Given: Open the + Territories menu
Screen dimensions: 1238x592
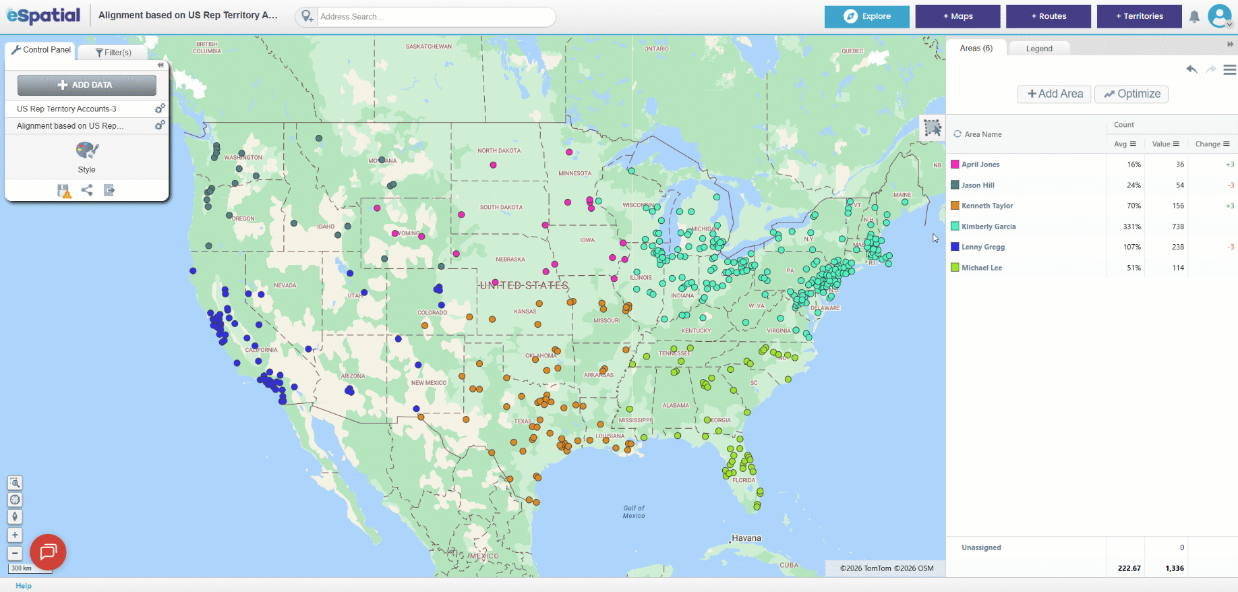Looking at the screenshot, I should [x=1140, y=16].
